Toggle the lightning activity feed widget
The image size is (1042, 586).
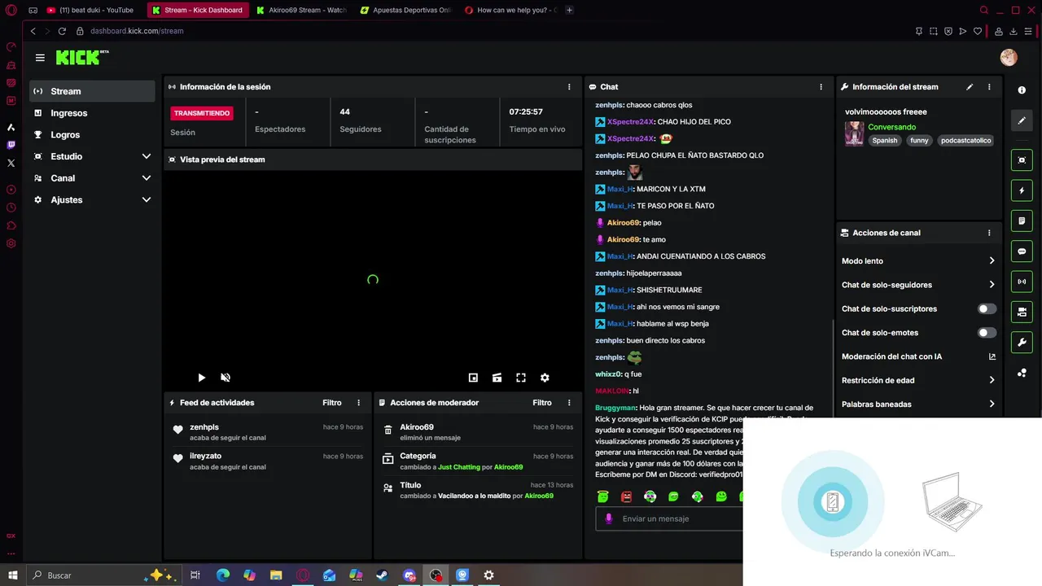point(1022,190)
